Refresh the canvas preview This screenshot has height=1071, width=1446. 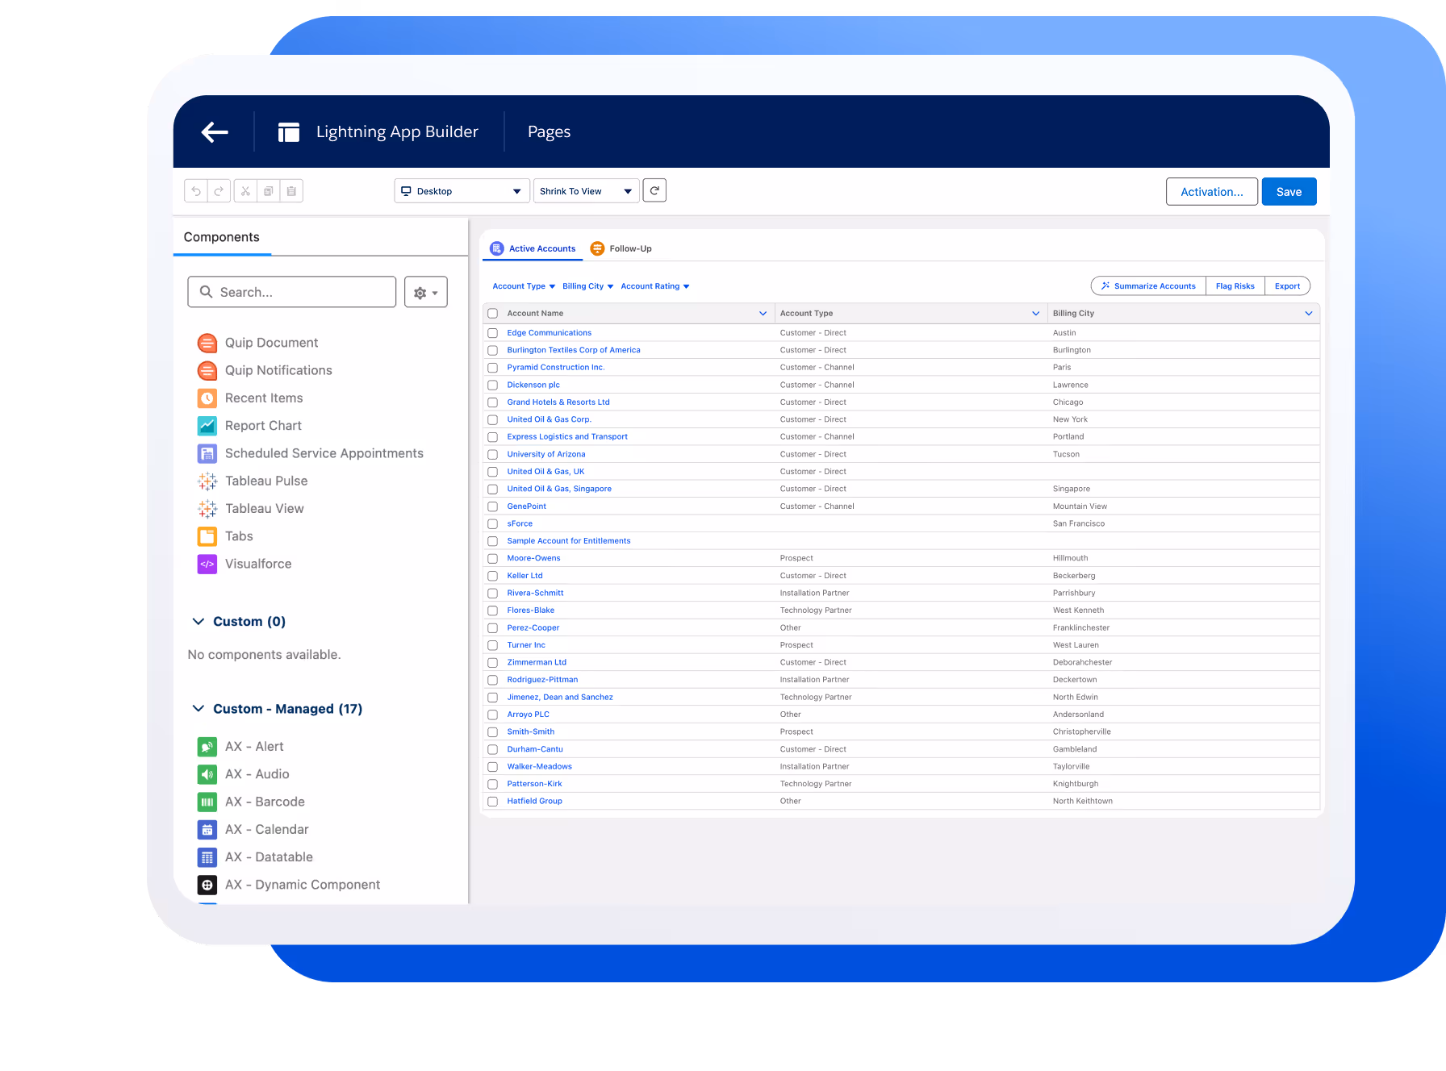[654, 190]
